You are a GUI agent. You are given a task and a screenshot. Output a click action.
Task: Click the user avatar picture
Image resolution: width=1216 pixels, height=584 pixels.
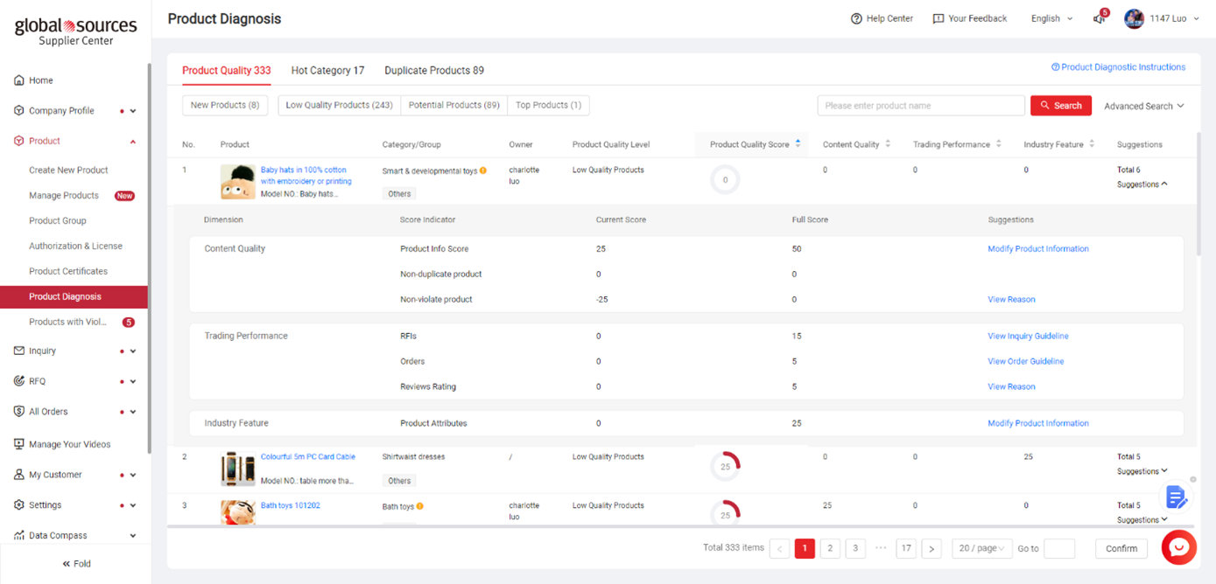click(x=1134, y=18)
